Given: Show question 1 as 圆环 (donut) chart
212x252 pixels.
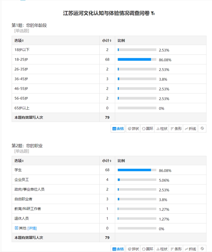Looking at the screenshot, I should tap(147, 129).
